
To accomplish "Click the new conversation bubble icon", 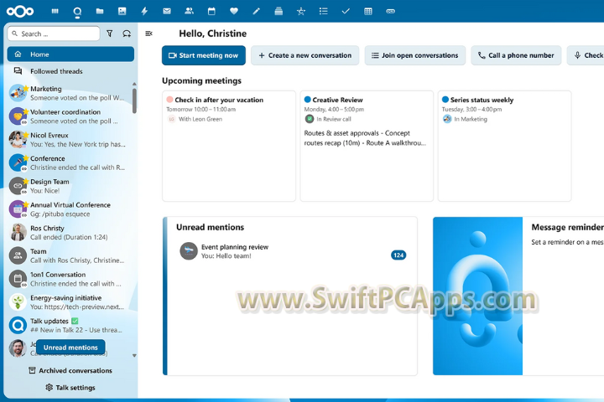I will click(127, 33).
